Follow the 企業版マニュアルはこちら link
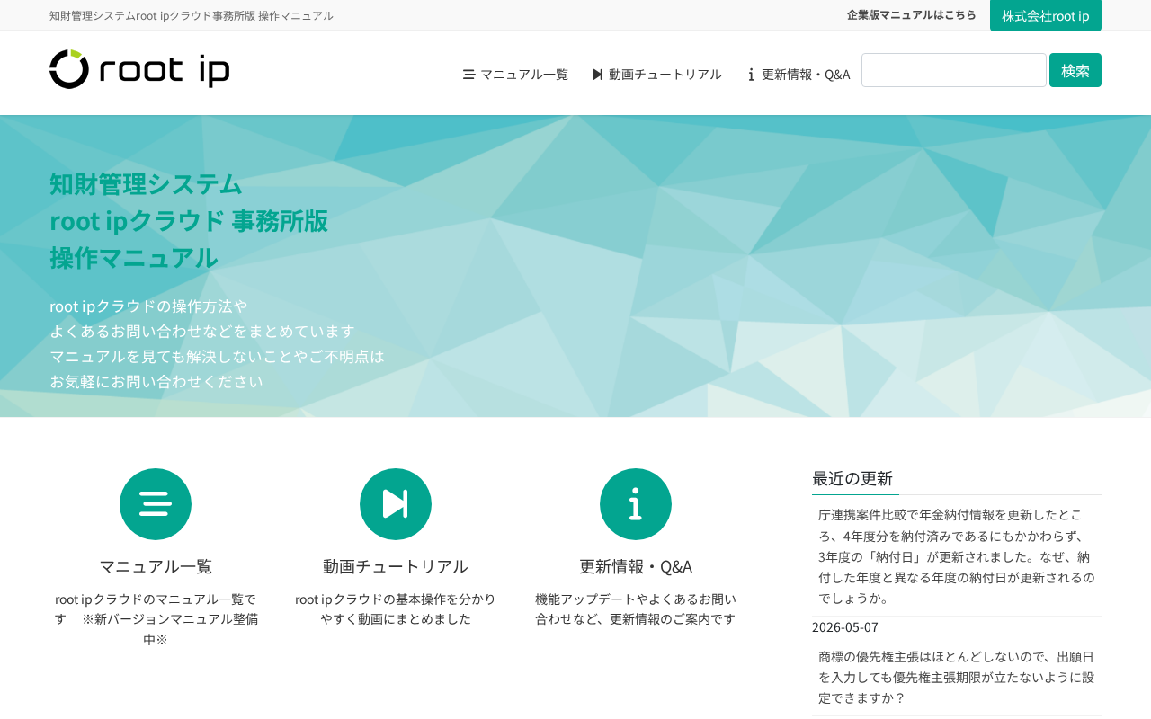Viewport: 1151px width, 719px height. coord(912,14)
